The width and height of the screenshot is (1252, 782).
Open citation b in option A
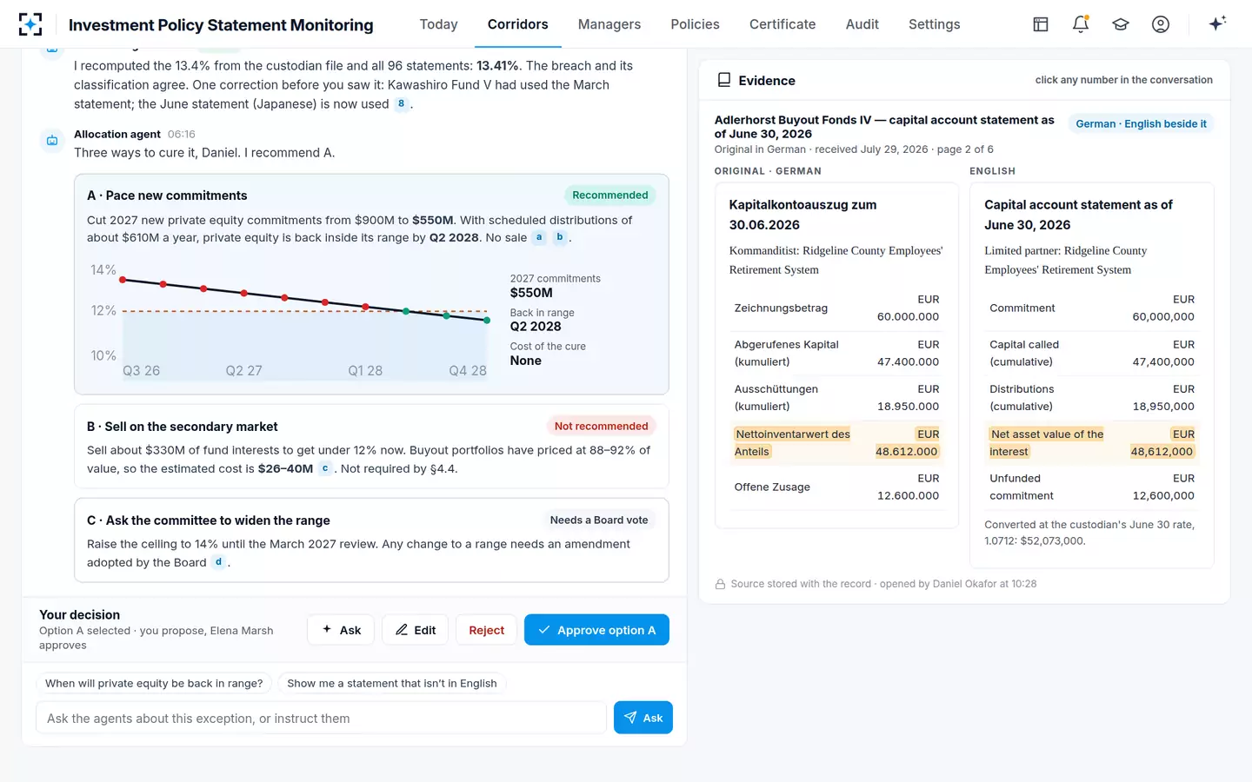[560, 237]
